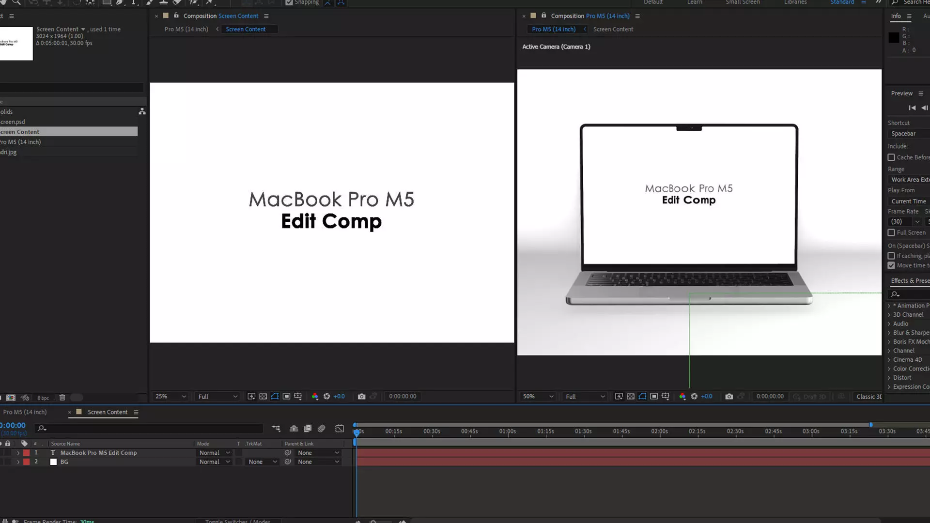Open 25% magnification dropdown
Image resolution: width=930 pixels, height=523 pixels.
click(x=170, y=396)
